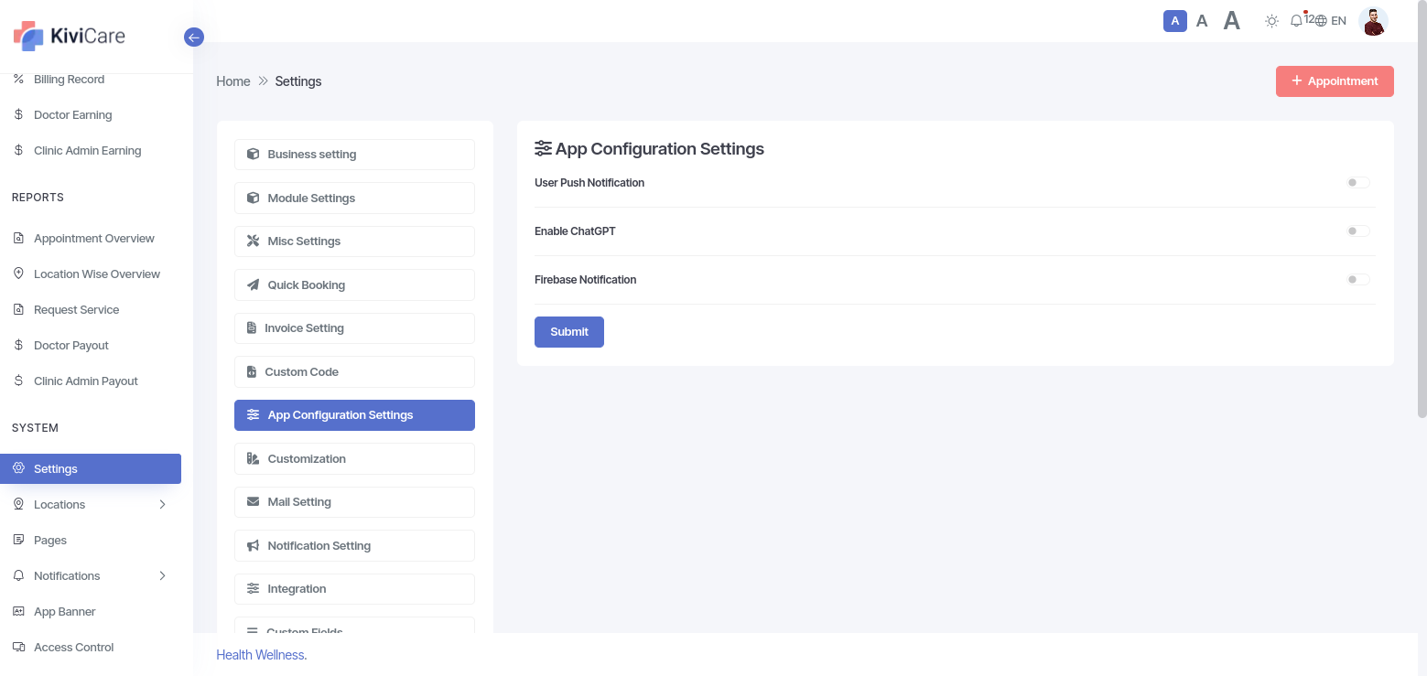
Task: Click the Locations map pin icon
Action: pyautogui.click(x=18, y=505)
